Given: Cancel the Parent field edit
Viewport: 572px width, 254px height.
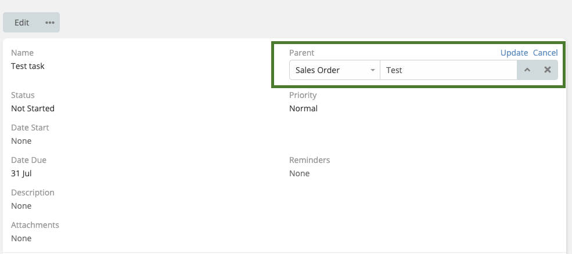Looking at the screenshot, I should point(545,53).
